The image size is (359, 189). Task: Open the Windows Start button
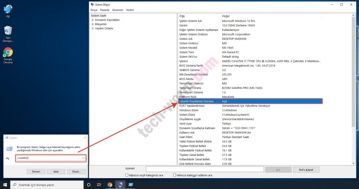pyautogui.click(x=5, y=184)
